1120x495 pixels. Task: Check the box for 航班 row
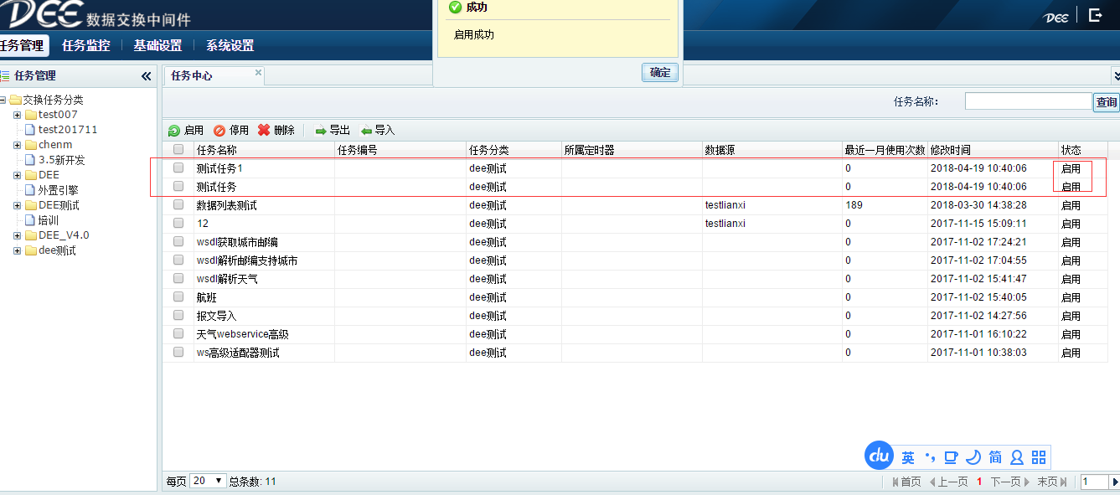coord(178,296)
